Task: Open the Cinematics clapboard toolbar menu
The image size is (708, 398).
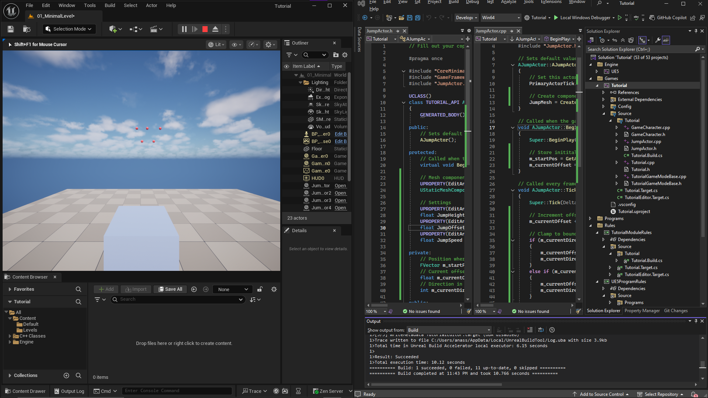Action: pos(156,29)
